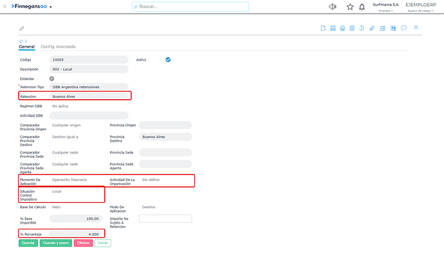Screen dimensions: 444x259
Task: Click the history clock icon in toolbar
Action: (x=362, y=28)
